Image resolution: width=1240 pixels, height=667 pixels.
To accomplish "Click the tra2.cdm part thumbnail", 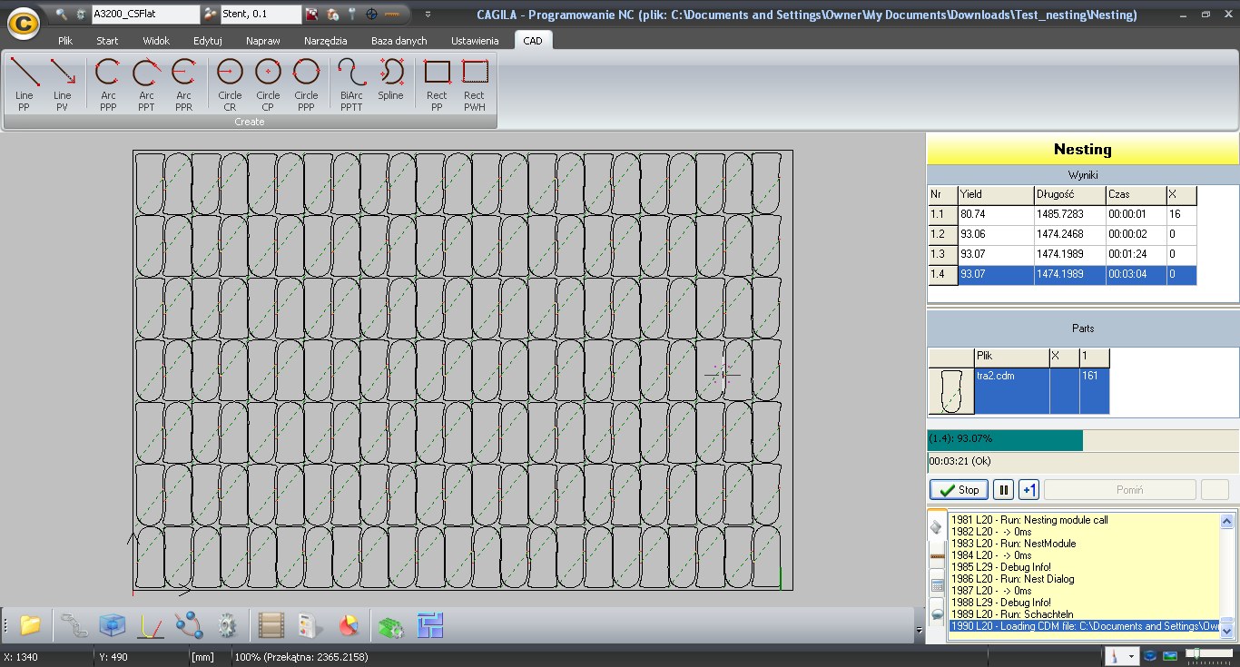I will coord(950,391).
